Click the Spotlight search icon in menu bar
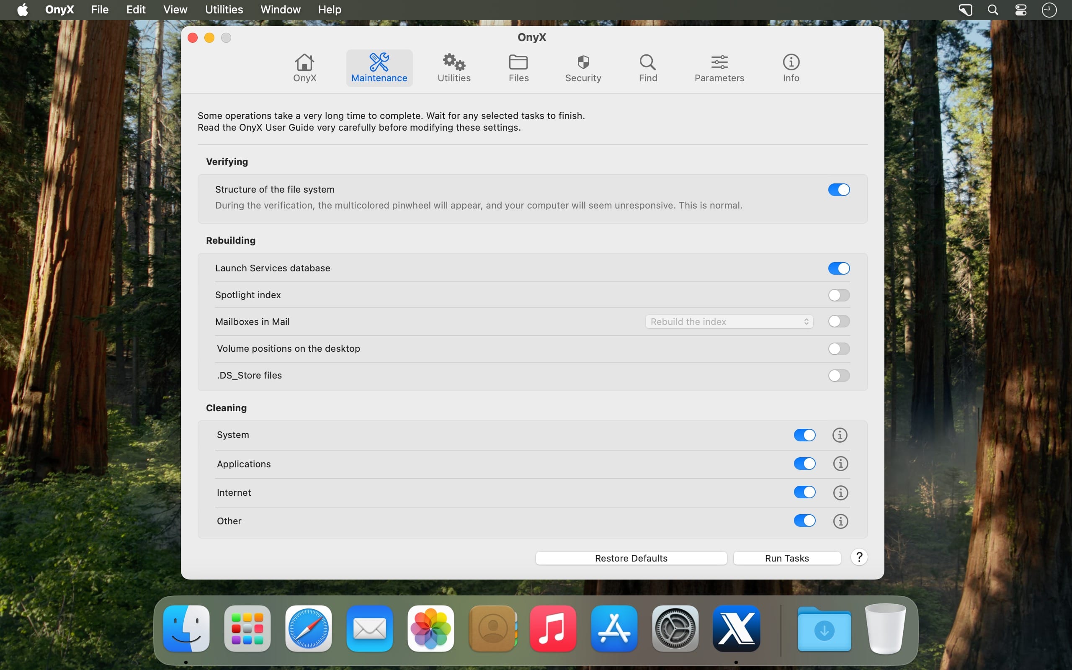 993,10
